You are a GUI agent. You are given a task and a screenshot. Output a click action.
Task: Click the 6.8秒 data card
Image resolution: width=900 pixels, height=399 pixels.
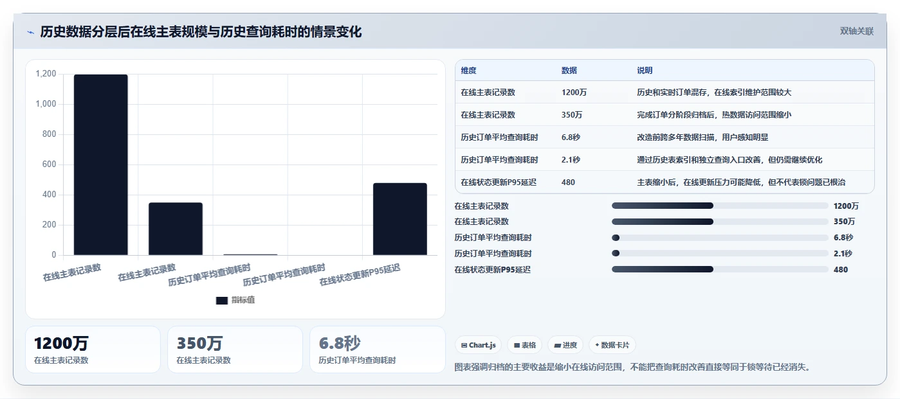coord(378,350)
